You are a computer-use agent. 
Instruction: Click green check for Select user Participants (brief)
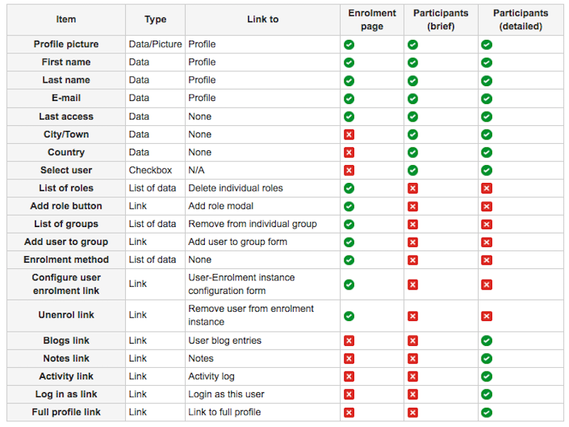pos(413,170)
